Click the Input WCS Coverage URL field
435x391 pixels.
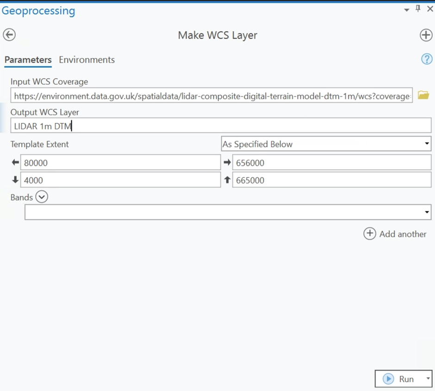point(211,96)
